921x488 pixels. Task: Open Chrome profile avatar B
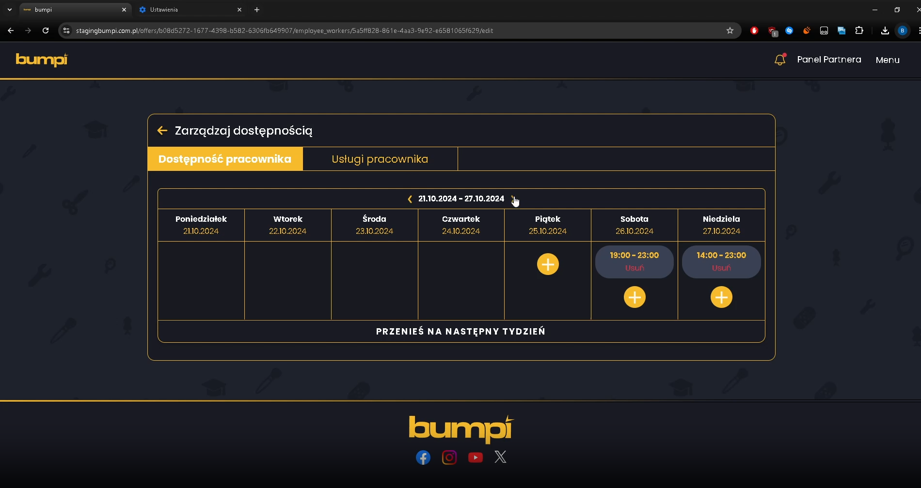903,30
